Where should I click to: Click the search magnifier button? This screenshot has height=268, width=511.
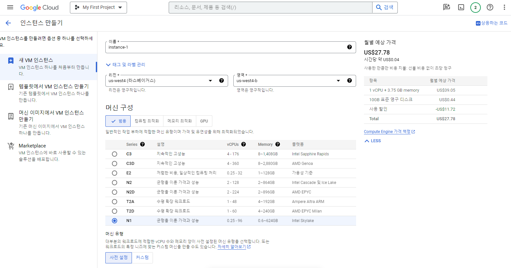[385, 7]
